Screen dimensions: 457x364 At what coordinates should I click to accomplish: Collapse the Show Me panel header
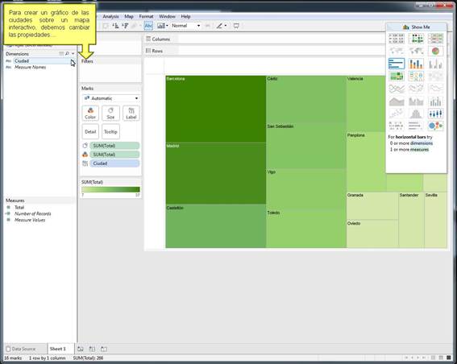(x=416, y=27)
